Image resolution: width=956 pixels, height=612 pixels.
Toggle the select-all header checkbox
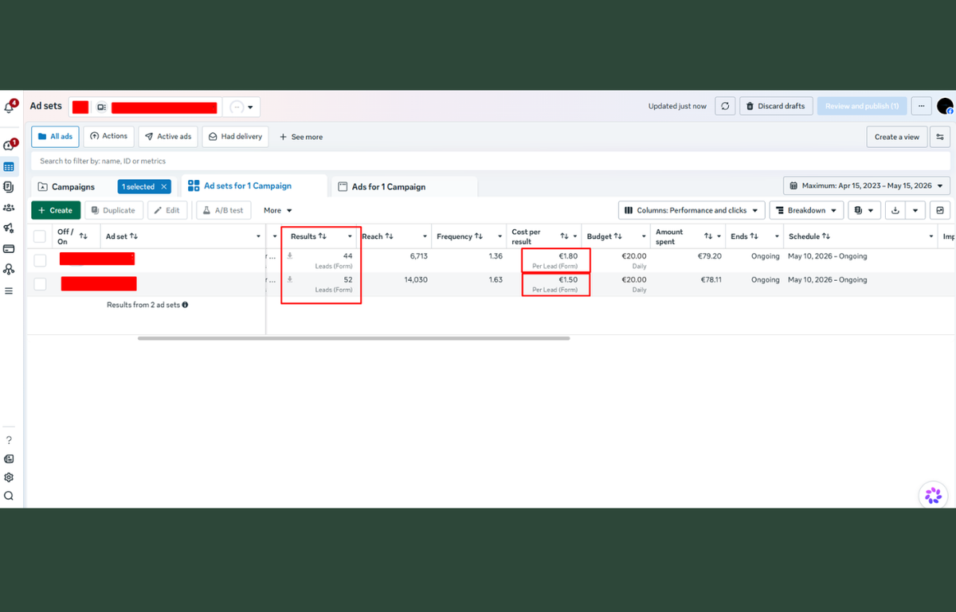[x=40, y=236]
